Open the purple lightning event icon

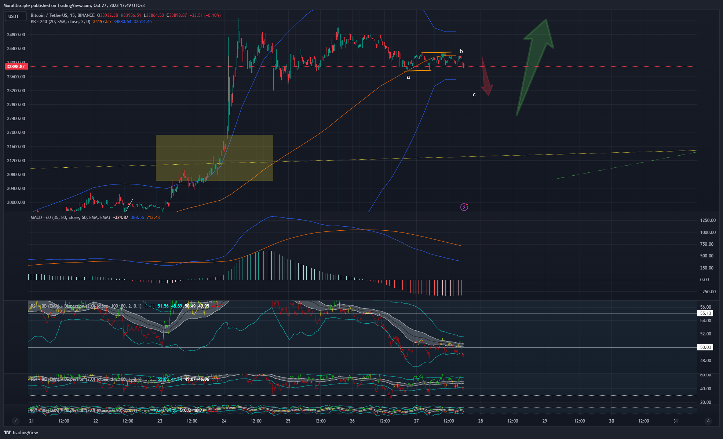click(464, 207)
